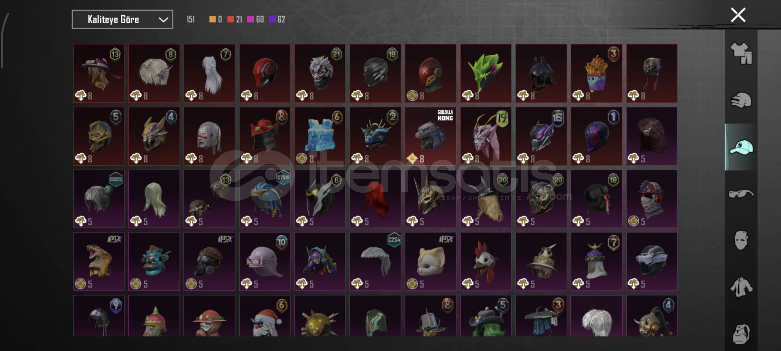781x351 pixels.
Task: Pick the Santa hat headgear item
Action: click(264, 316)
